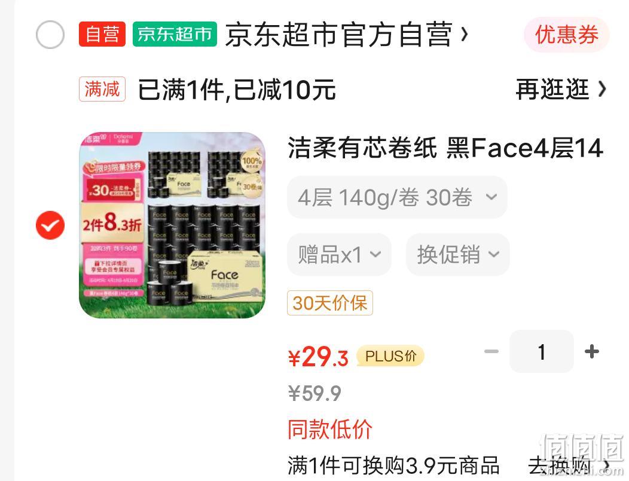The width and height of the screenshot is (629, 481).
Task: Select the quantity field showing 1
Action: (542, 351)
